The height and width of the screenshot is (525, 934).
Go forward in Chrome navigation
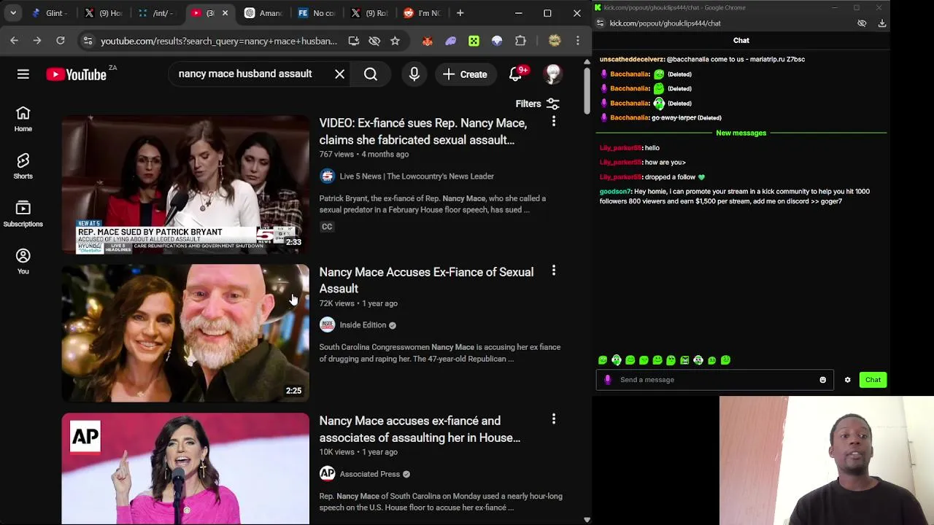(37, 41)
